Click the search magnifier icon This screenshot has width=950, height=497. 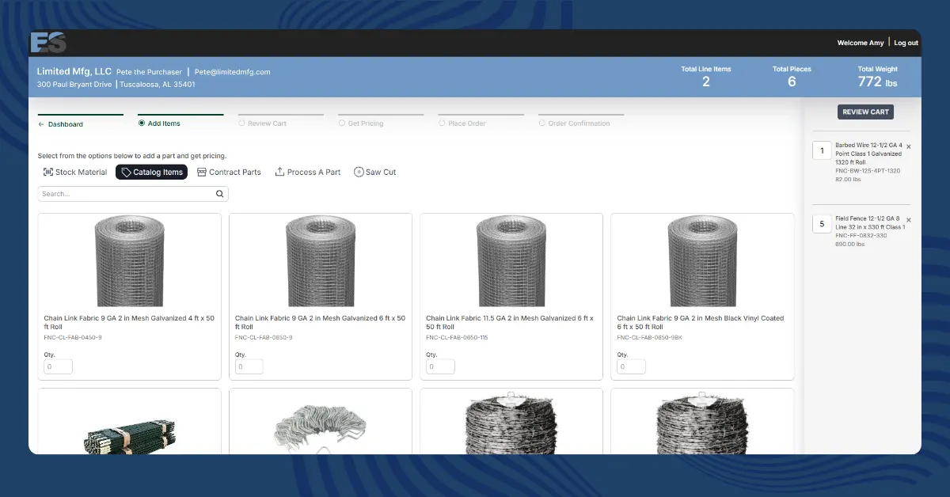tap(220, 194)
